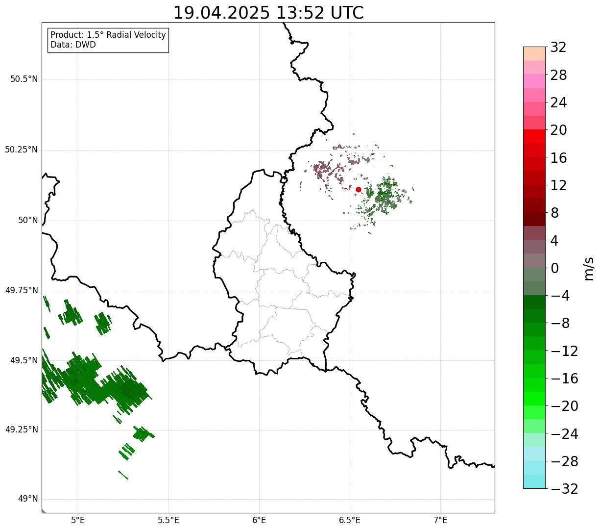Click the 5°E longitude tick label

tap(78, 520)
